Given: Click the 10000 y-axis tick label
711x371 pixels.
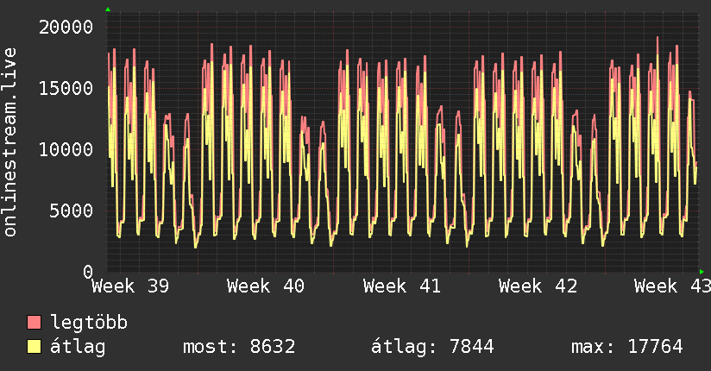Looking at the screenshot, I should [x=66, y=149].
